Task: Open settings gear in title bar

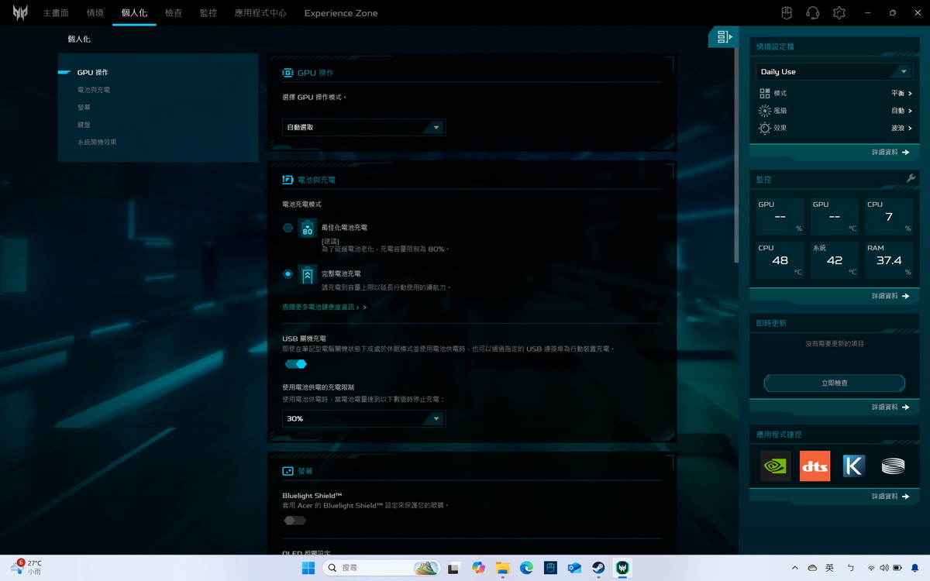Action: pyautogui.click(x=839, y=13)
